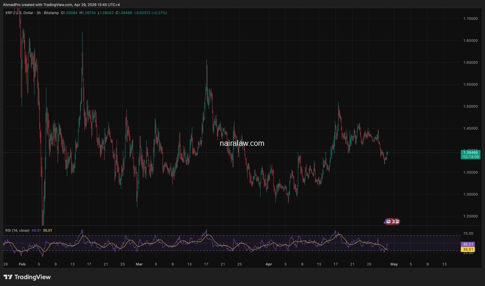The width and height of the screenshot is (485, 286).
Task: Click the May label on time axis
Action: (x=394, y=264)
